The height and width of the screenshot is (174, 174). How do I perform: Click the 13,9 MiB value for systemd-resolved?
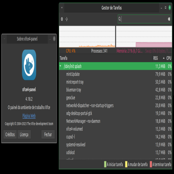[160, 144]
